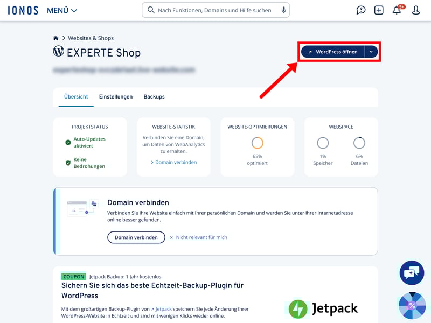
Task: Click the 65% optimiert progress circle
Action: [x=258, y=143]
